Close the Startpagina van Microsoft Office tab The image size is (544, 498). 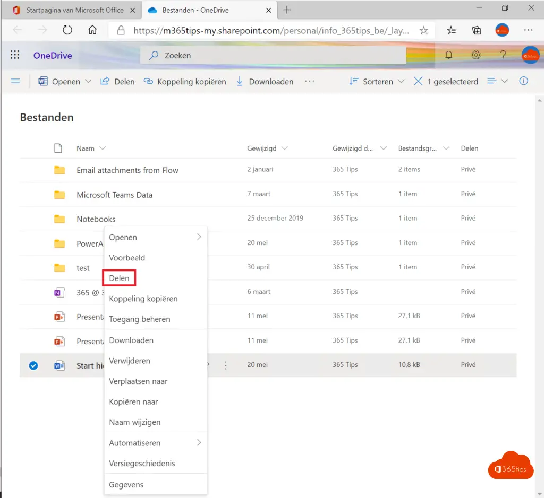(132, 11)
